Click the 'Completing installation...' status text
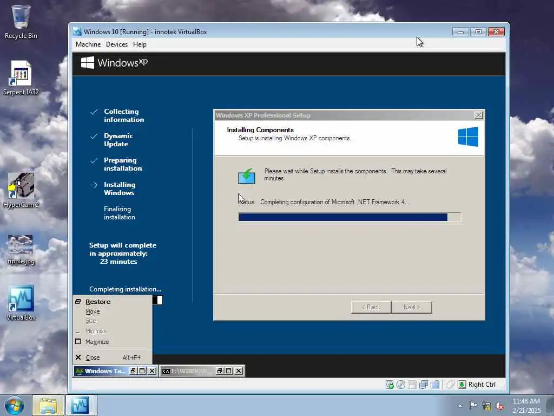Screen dimensions: 554x416 pyautogui.click(x=125, y=289)
